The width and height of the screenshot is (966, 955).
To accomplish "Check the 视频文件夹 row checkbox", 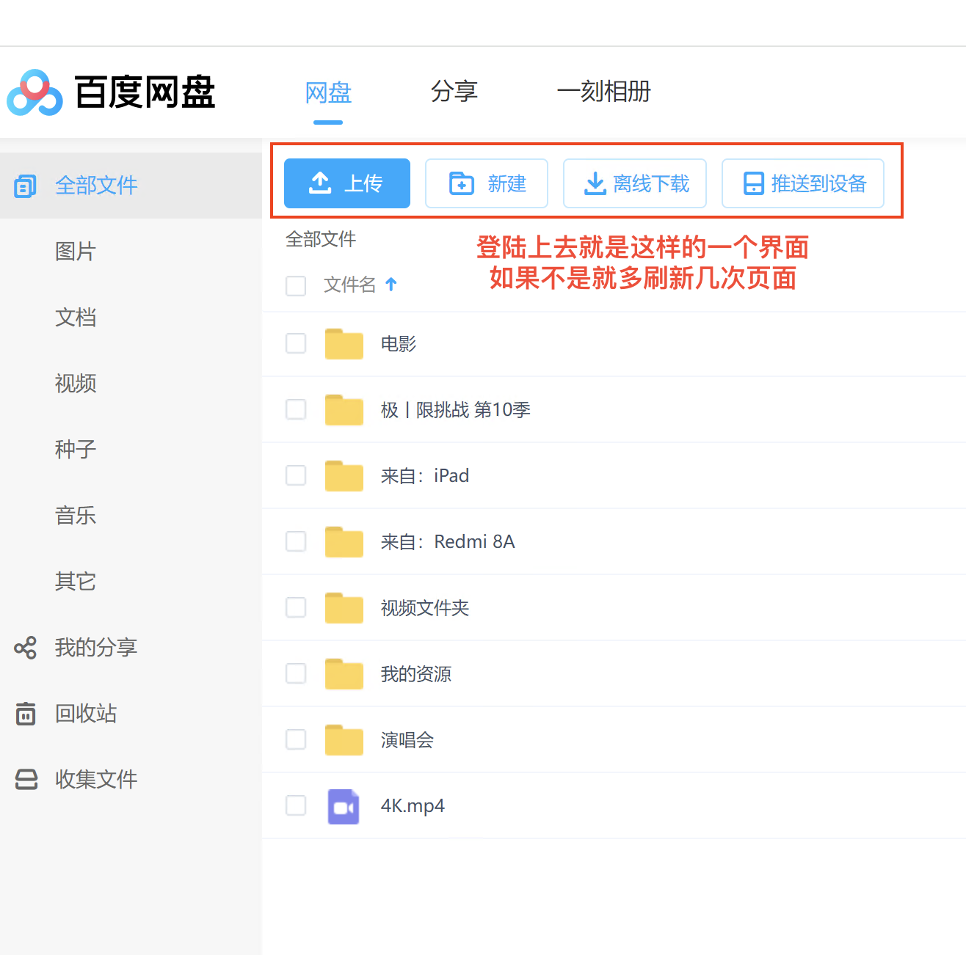I will click(296, 607).
